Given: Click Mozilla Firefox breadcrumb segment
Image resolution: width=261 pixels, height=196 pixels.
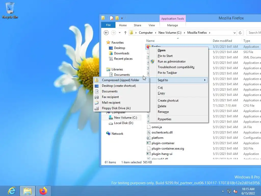Looking at the screenshot, I should (x=197, y=33).
